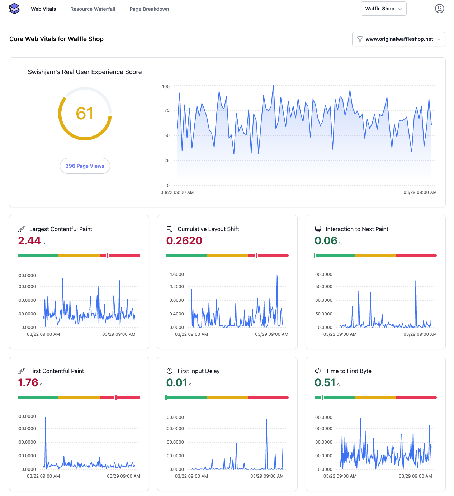
Task: Click the funnel filter icon in the URL selector
Action: click(x=360, y=39)
